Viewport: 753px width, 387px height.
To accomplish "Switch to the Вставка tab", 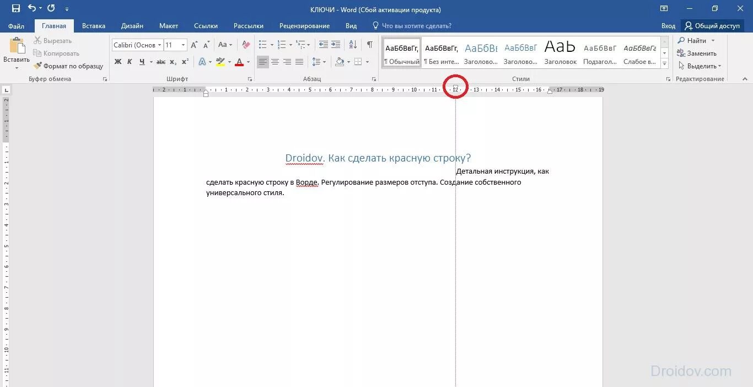I will coord(94,26).
